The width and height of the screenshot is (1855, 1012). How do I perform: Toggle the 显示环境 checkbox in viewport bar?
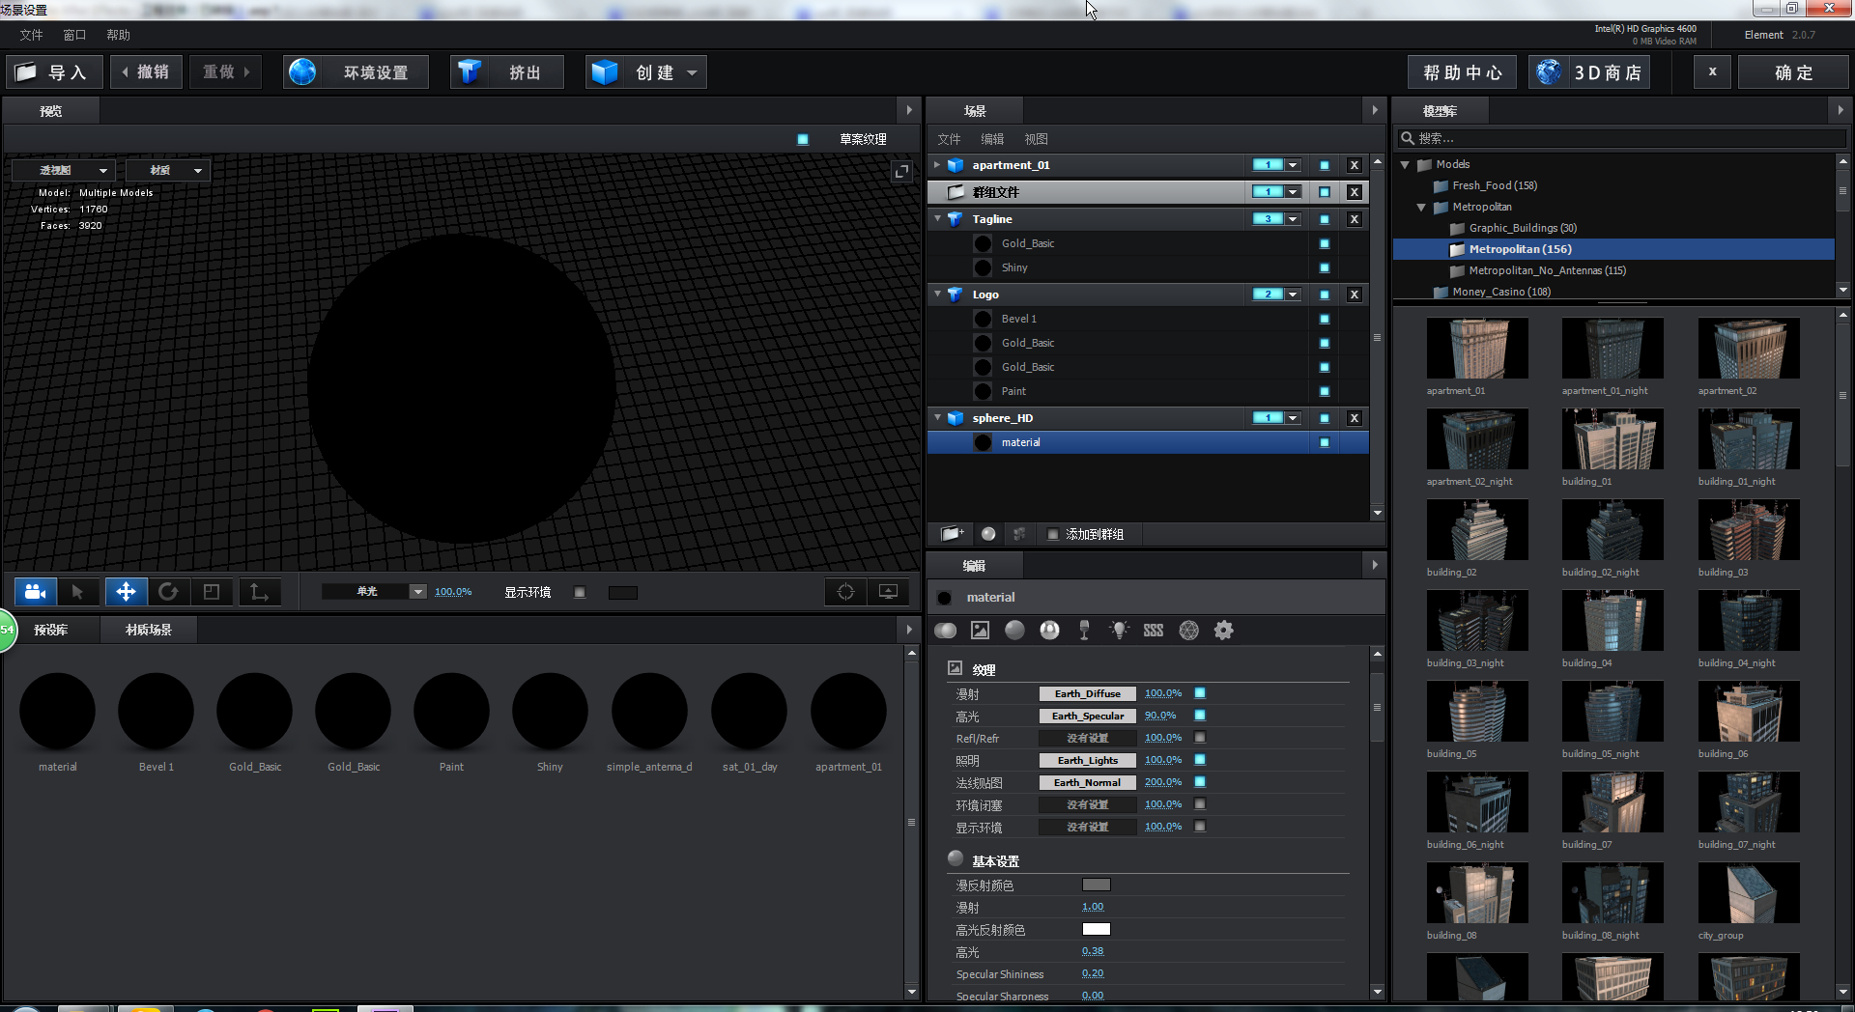(x=580, y=593)
